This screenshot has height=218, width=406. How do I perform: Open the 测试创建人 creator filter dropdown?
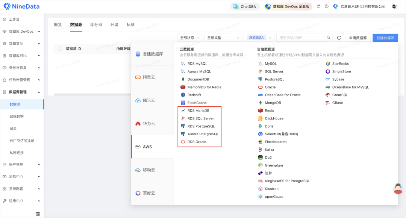coord(259,38)
